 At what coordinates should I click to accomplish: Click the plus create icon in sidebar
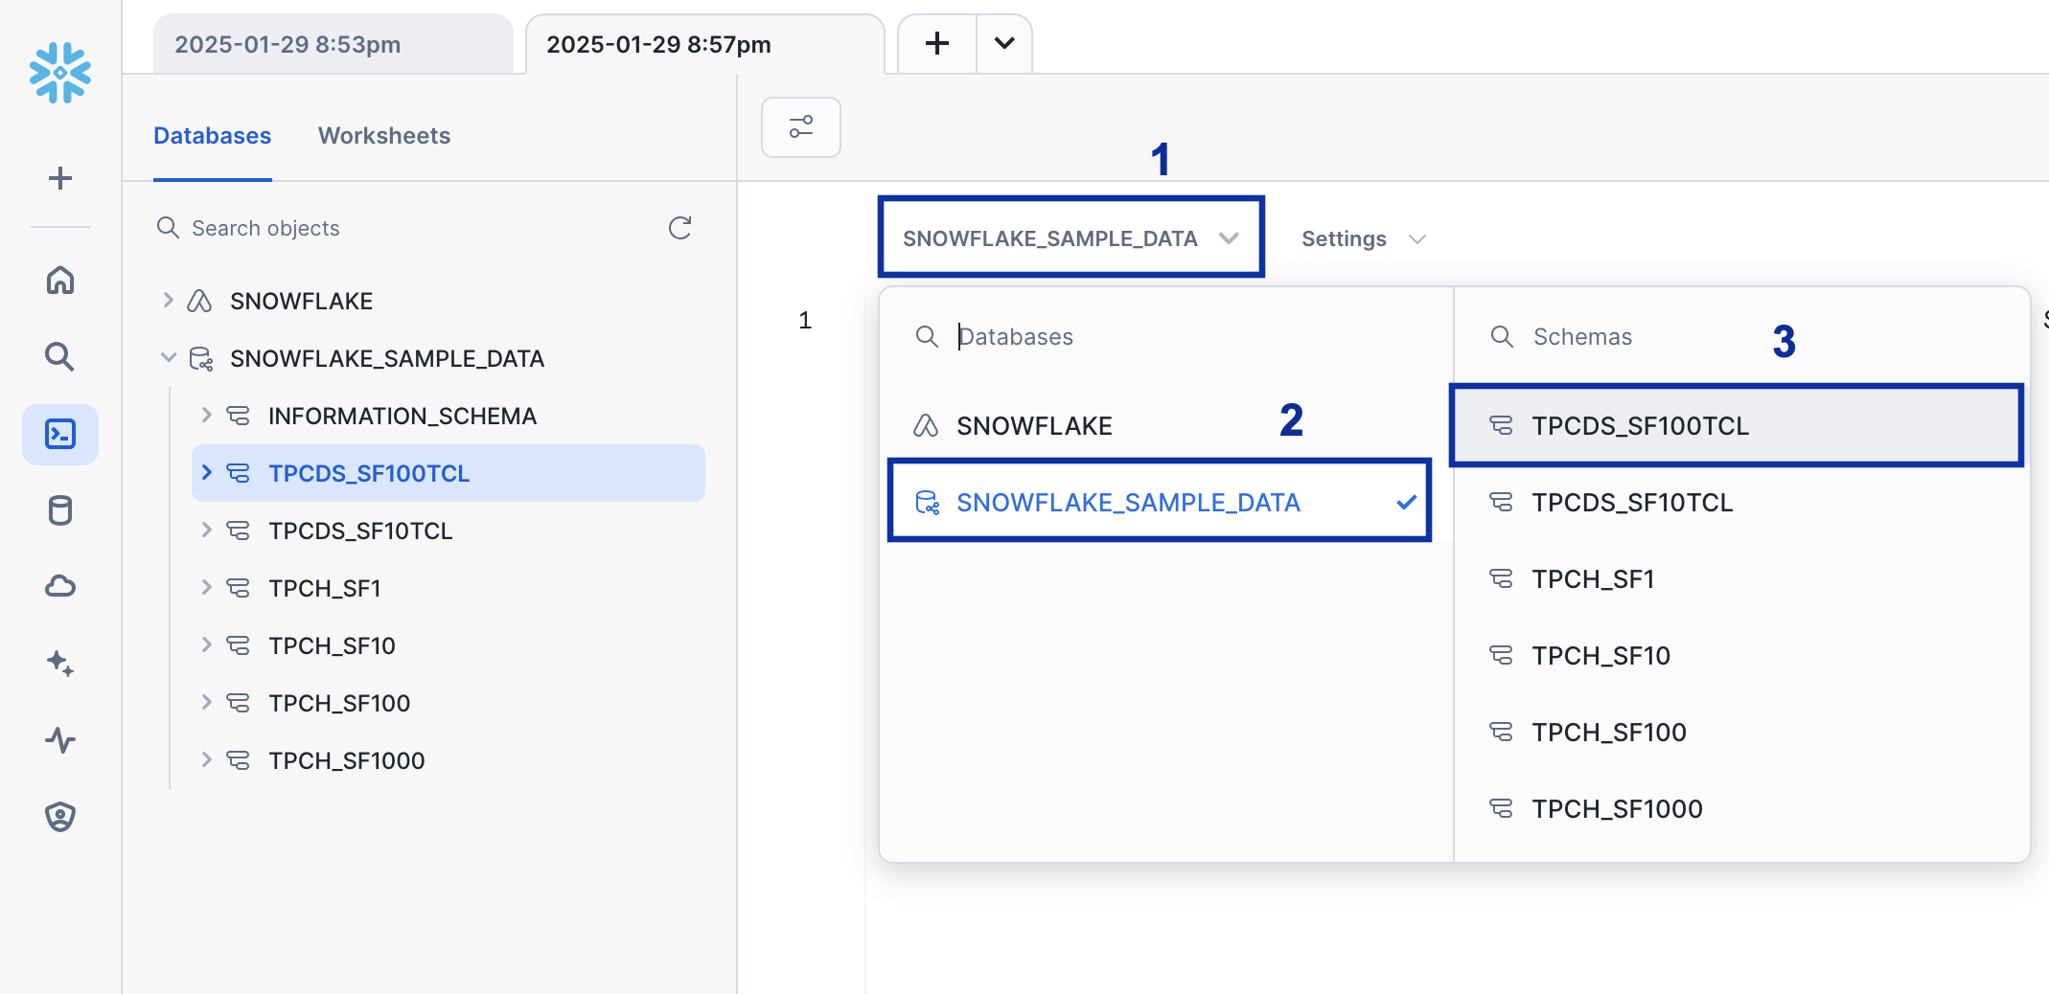tap(60, 178)
